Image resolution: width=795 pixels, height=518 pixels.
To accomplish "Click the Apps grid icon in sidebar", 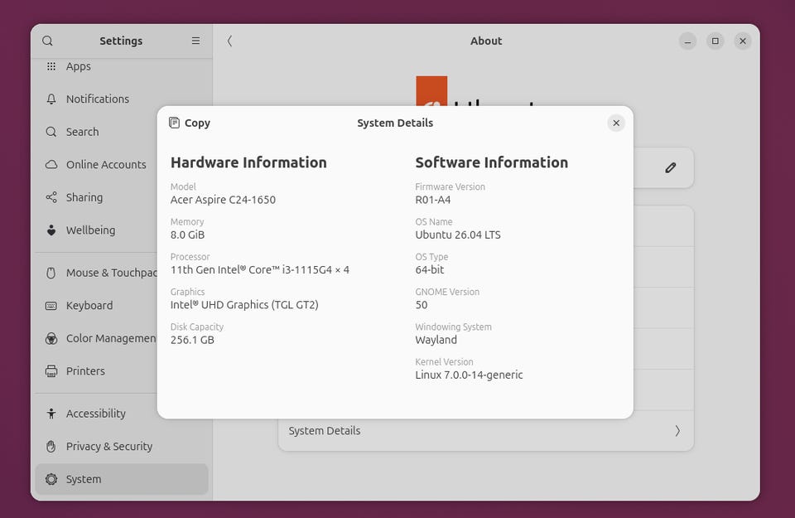I will point(51,66).
